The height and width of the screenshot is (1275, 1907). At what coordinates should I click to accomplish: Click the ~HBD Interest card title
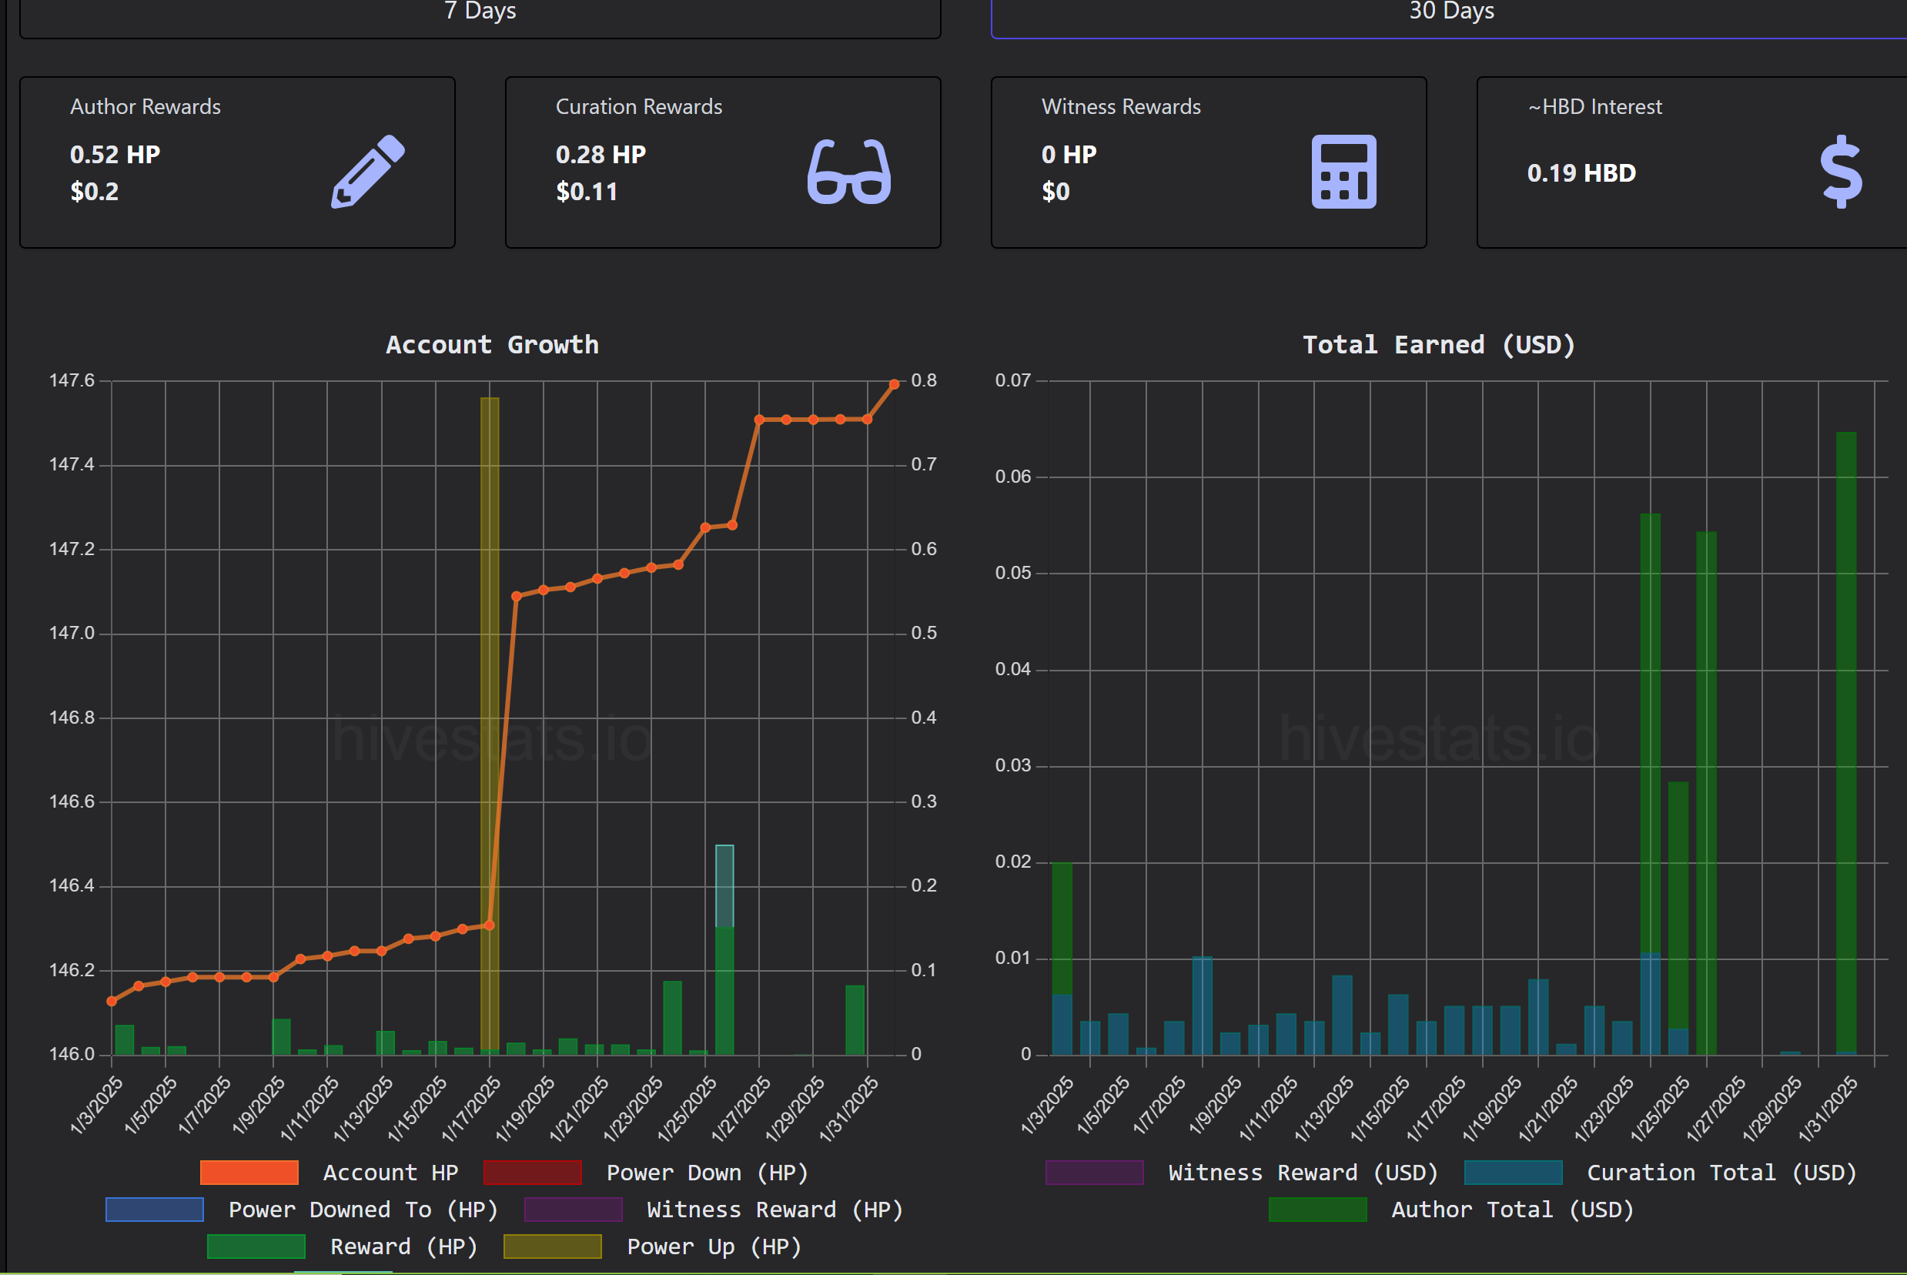(x=1595, y=106)
